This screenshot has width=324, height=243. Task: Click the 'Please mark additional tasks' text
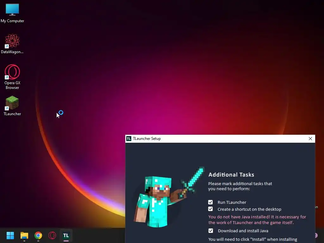pyautogui.click(x=240, y=186)
